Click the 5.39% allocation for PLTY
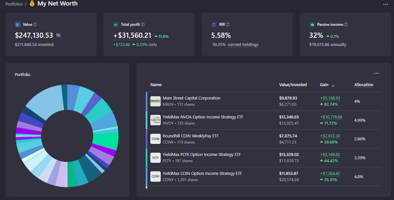 click(x=360, y=158)
